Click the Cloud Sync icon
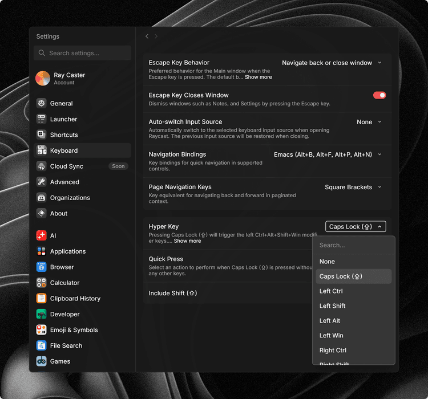The image size is (428, 399). tap(42, 166)
